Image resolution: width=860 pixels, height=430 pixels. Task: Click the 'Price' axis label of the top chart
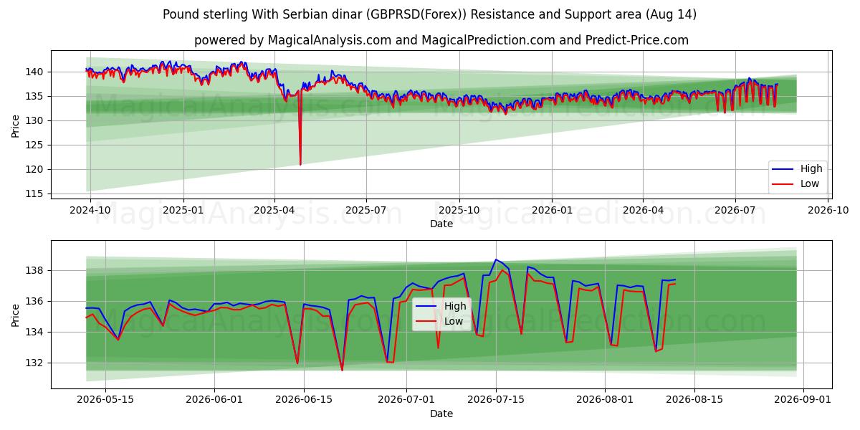point(16,125)
